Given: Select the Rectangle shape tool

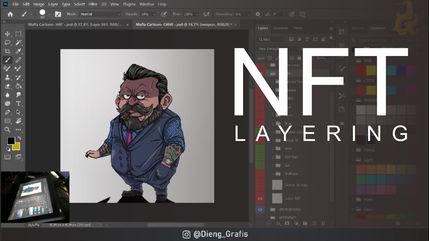Looking at the screenshot, I should pyautogui.click(x=7, y=121).
